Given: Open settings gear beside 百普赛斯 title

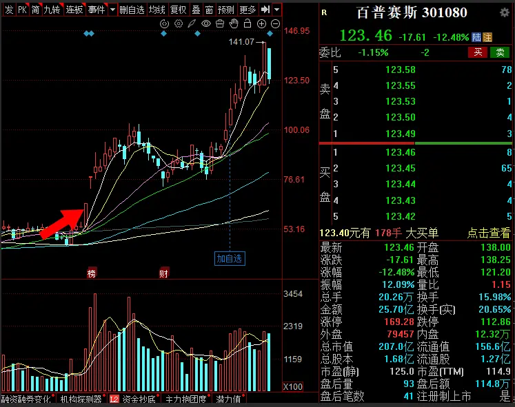Looking at the screenshot, I should [505, 13].
